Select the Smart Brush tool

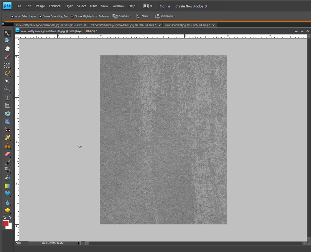pos(7,170)
